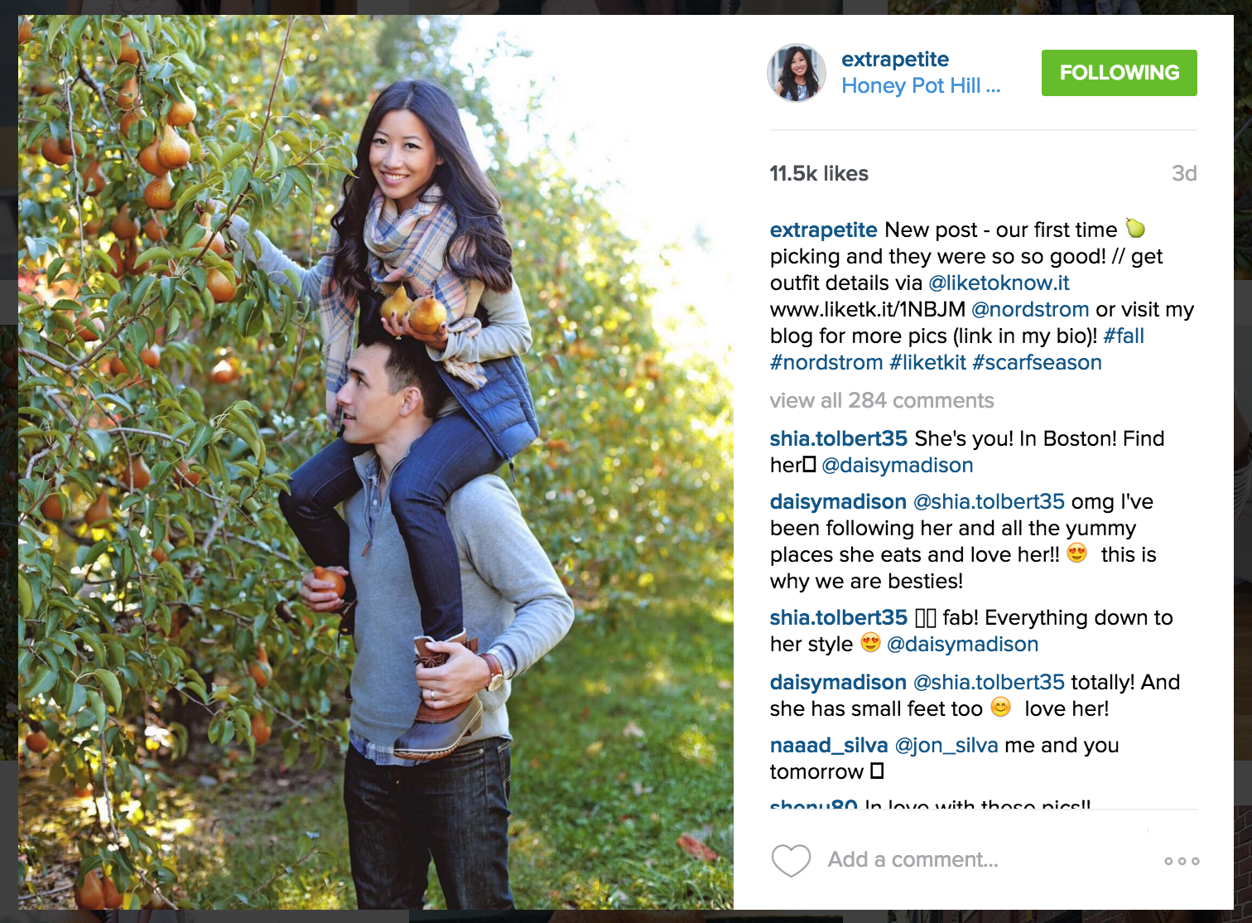Open the @liketoknow.it mention
The image size is (1252, 923).
(x=999, y=283)
